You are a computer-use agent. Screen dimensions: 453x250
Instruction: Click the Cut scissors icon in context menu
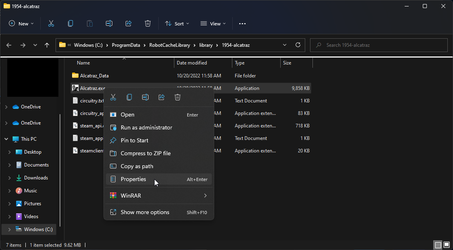pyautogui.click(x=113, y=97)
